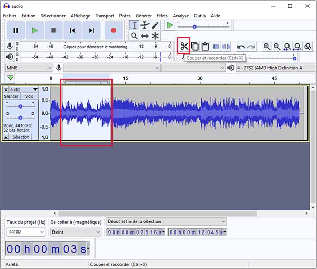The width and height of the screenshot is (317, 269).
Task: Open the project rate 44100 dropdown
Action: [x=26, y=232]
